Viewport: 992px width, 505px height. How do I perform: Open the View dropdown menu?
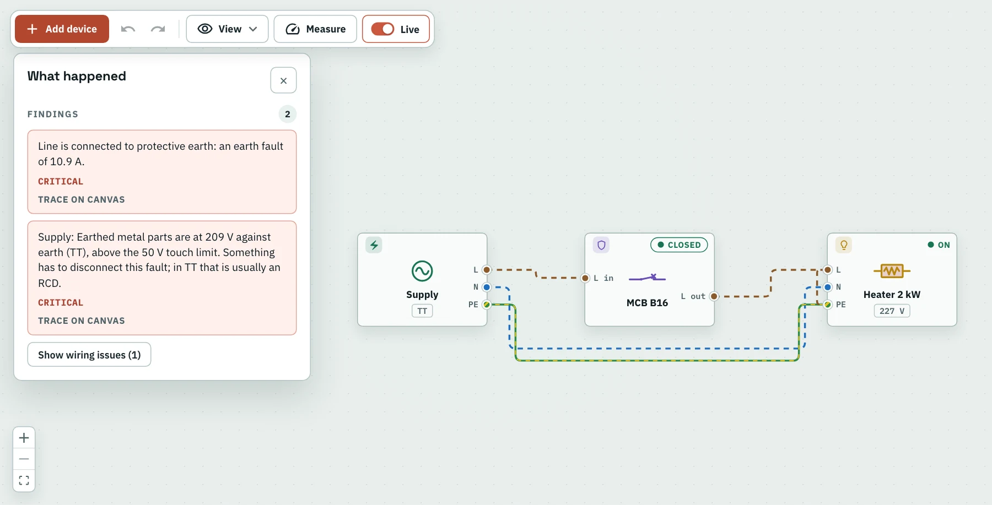[x=227, y=29]
